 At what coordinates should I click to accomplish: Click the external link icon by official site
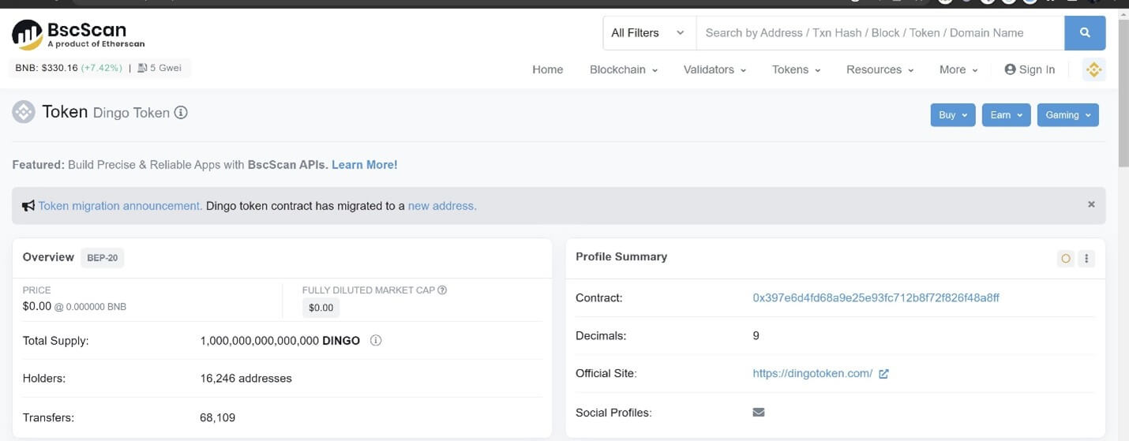883,374
